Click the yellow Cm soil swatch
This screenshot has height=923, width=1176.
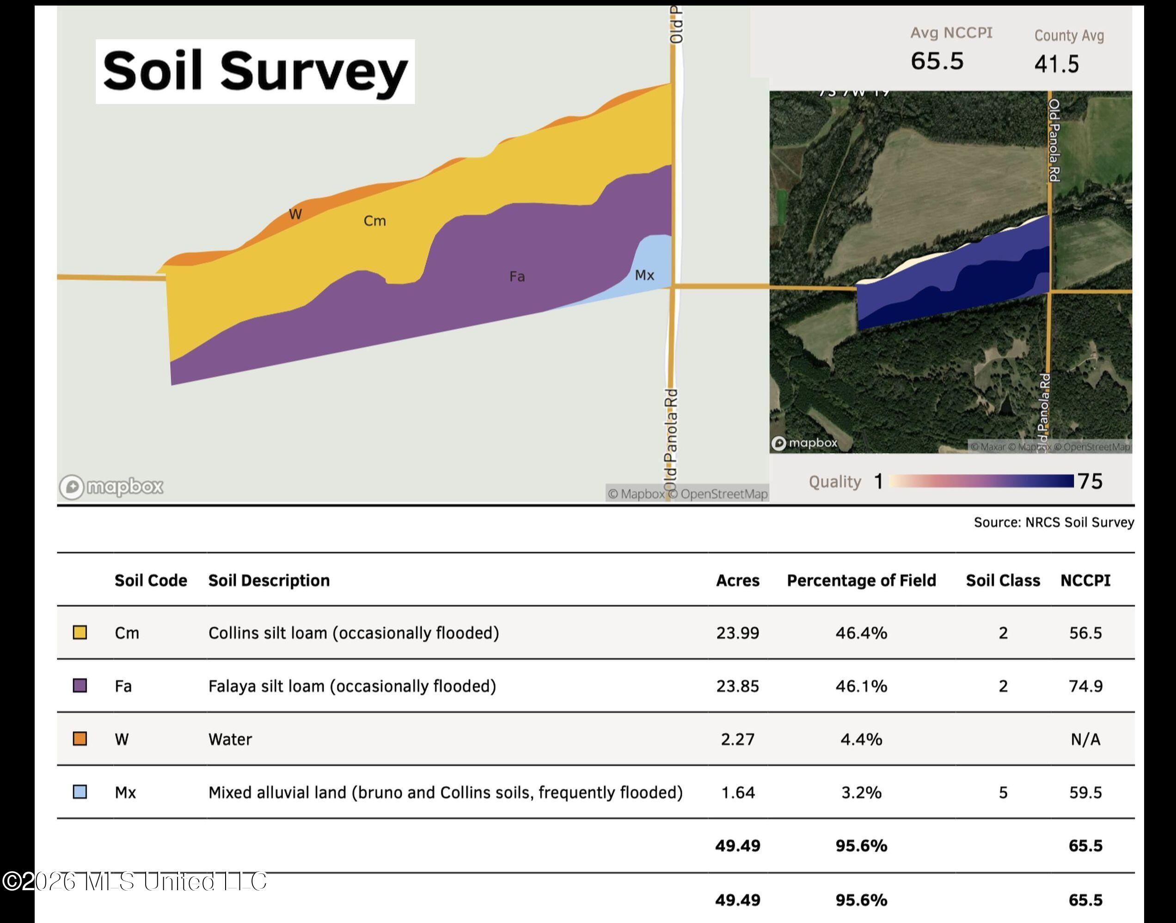pyautogui.click(x=80, y=632)
